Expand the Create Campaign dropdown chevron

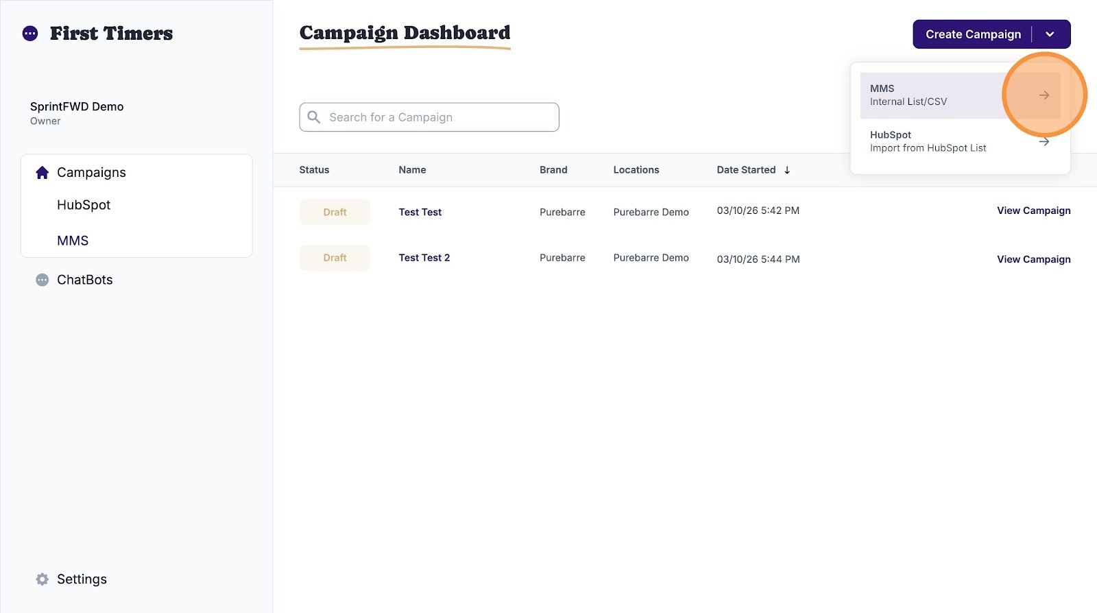(1050, 34)
